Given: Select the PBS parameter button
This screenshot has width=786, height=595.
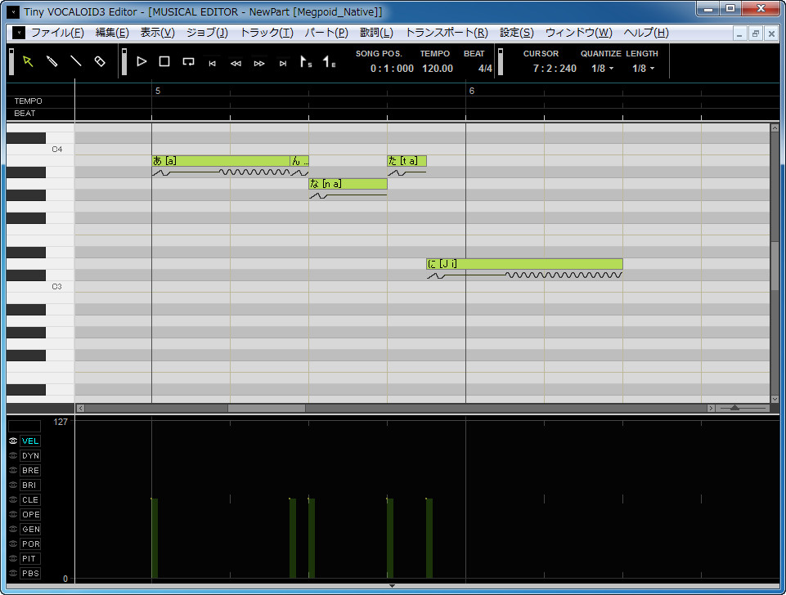Looking at the screenshot, I should (30, 573).
